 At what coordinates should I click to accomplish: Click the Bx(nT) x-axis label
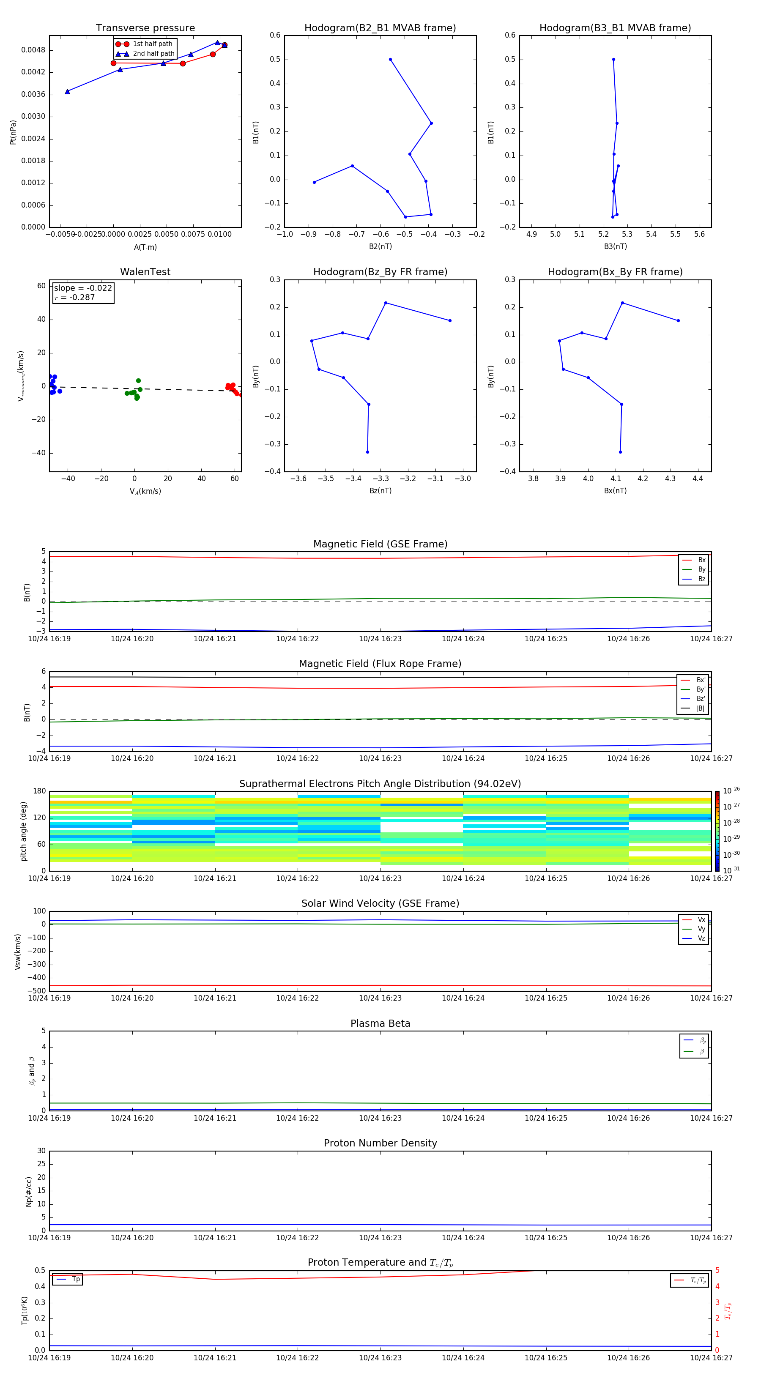615,491
